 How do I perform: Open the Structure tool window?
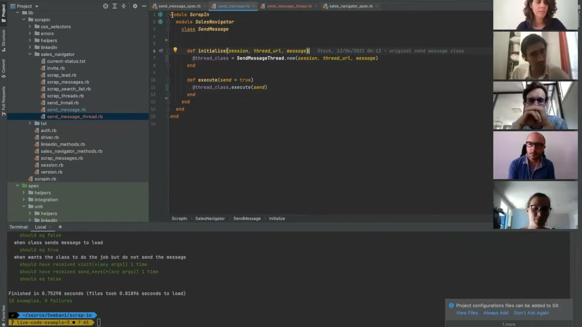click(x=3, y=40)
